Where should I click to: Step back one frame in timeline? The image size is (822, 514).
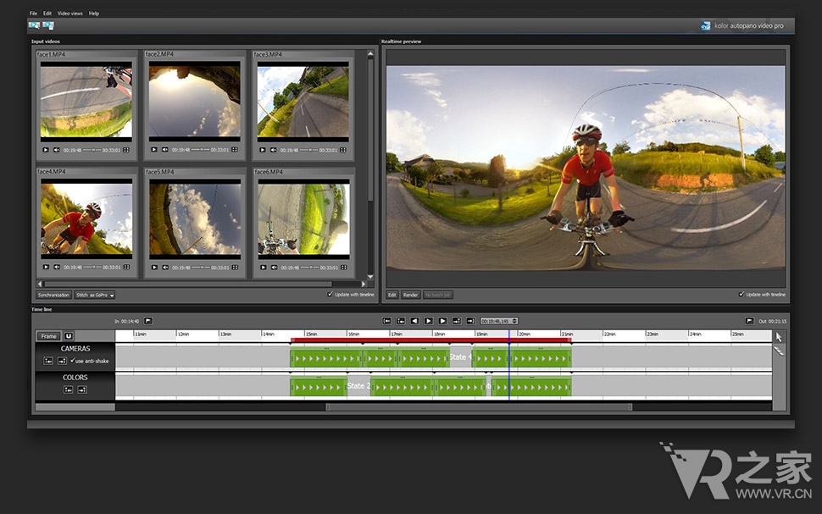point(414,321)
